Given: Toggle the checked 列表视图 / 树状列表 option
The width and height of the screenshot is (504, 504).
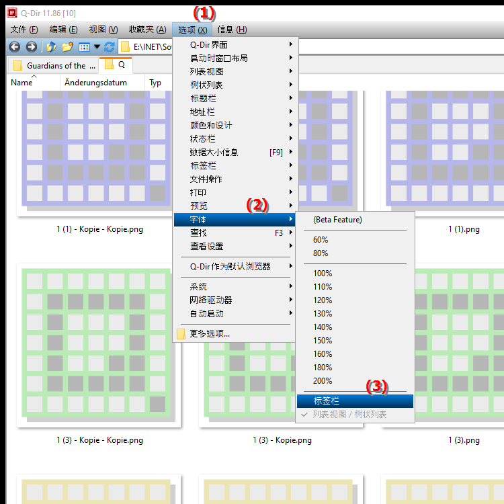Looking at the screenshot, I should click(355, 415).
